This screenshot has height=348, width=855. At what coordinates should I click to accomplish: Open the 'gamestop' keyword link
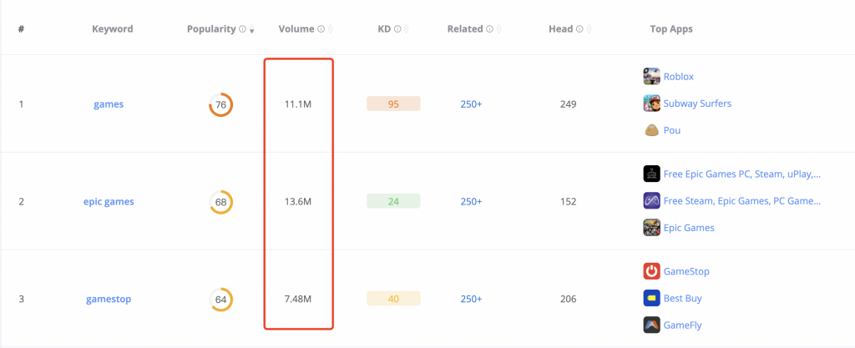[x=109, y=299]
